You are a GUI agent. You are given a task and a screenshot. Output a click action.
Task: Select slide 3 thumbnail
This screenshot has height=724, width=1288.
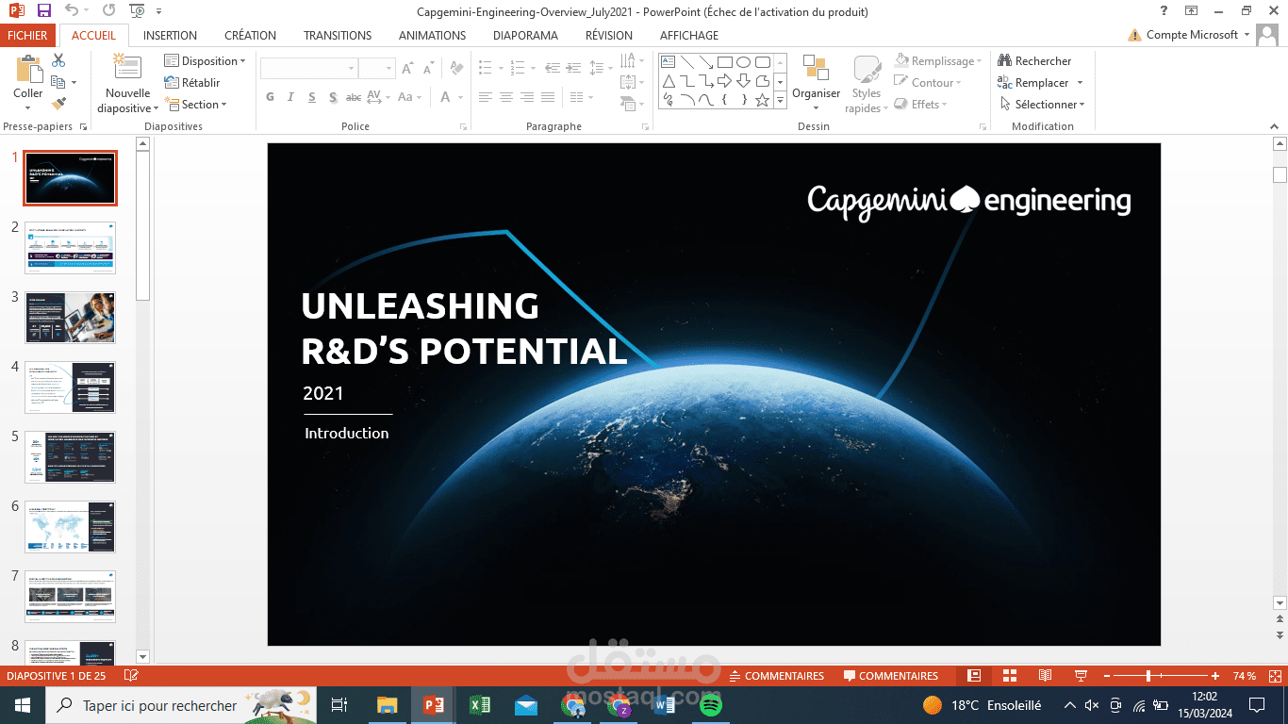click(71, 318)
